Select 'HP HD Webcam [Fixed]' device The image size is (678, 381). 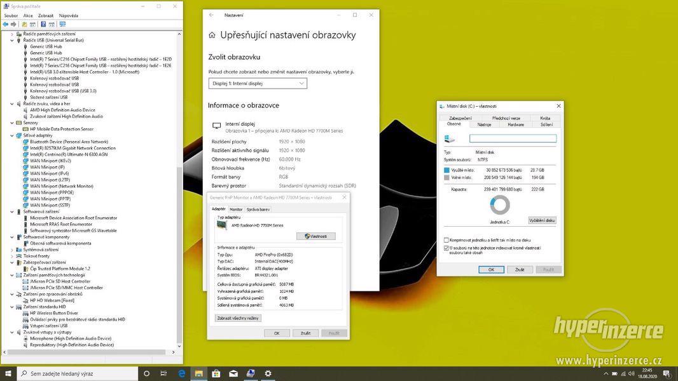pos(52,300)
